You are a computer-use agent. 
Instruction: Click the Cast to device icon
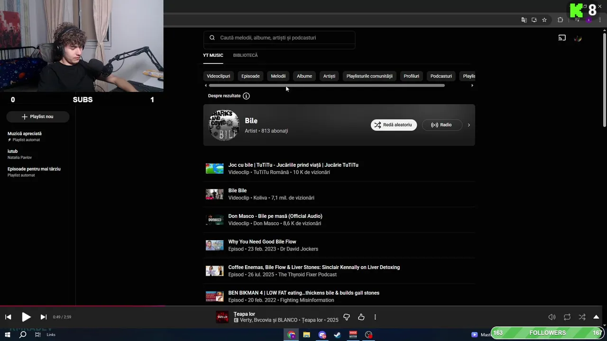click(562, 38)
